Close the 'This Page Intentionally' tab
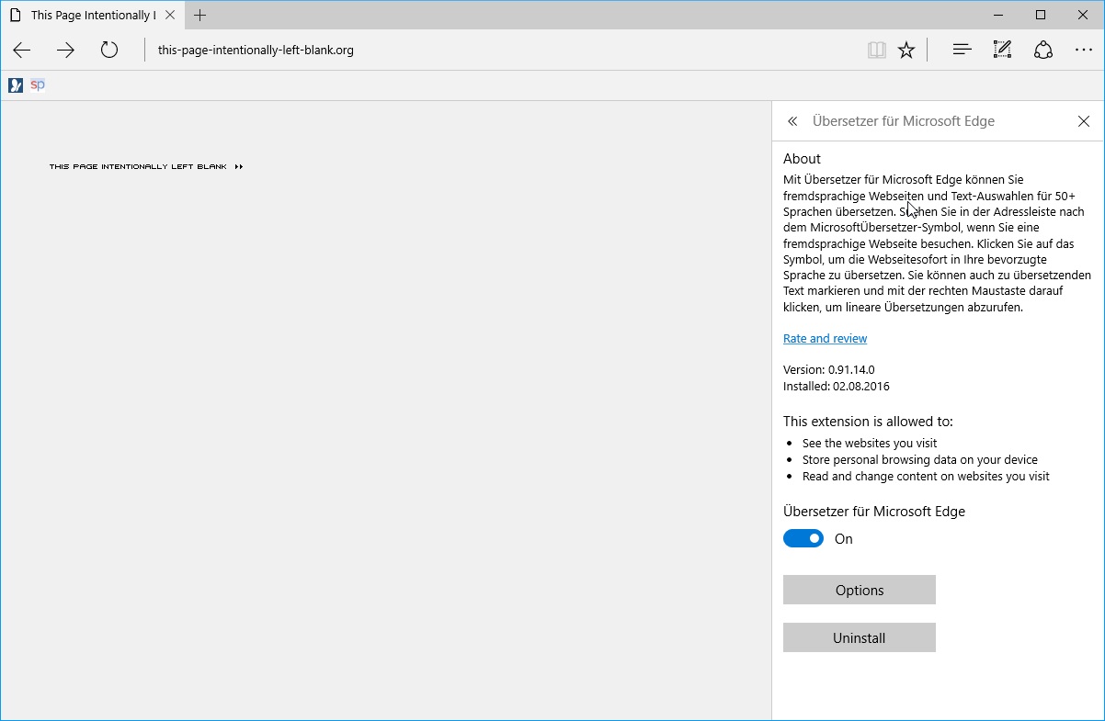 pyautogui.click(x=170, y=15)
